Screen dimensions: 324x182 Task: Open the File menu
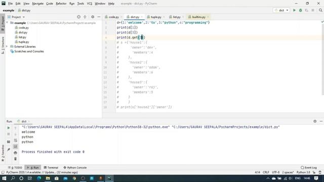[10, 4]
